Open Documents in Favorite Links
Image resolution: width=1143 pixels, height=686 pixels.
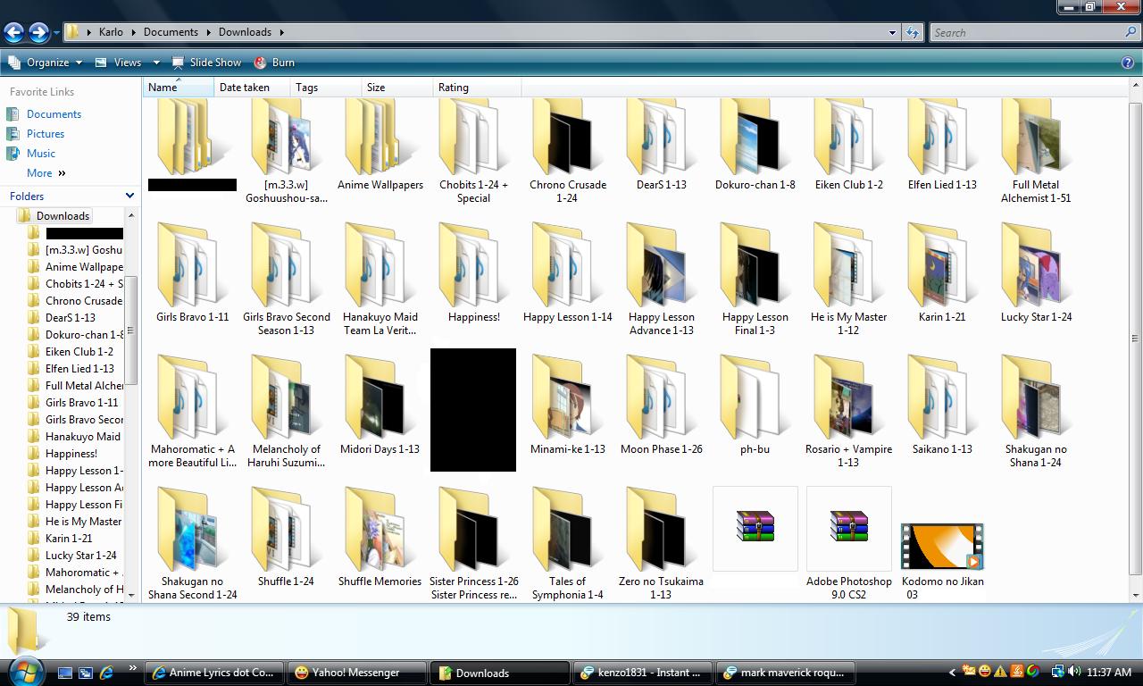54,114
